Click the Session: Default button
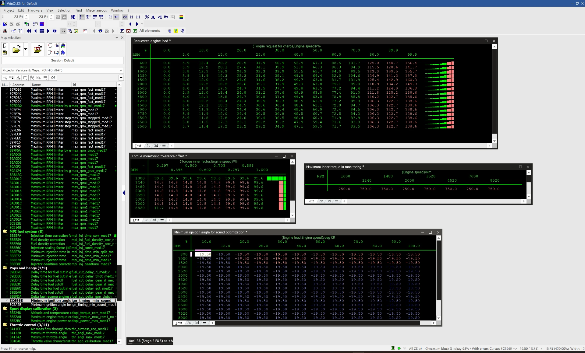The width and height of the screenshot is (585, 353). point(62,60)
